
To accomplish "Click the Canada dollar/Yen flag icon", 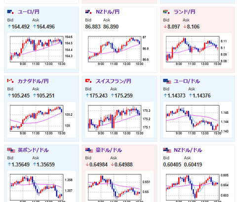I will pyautogui.click(x=10, y=81).
